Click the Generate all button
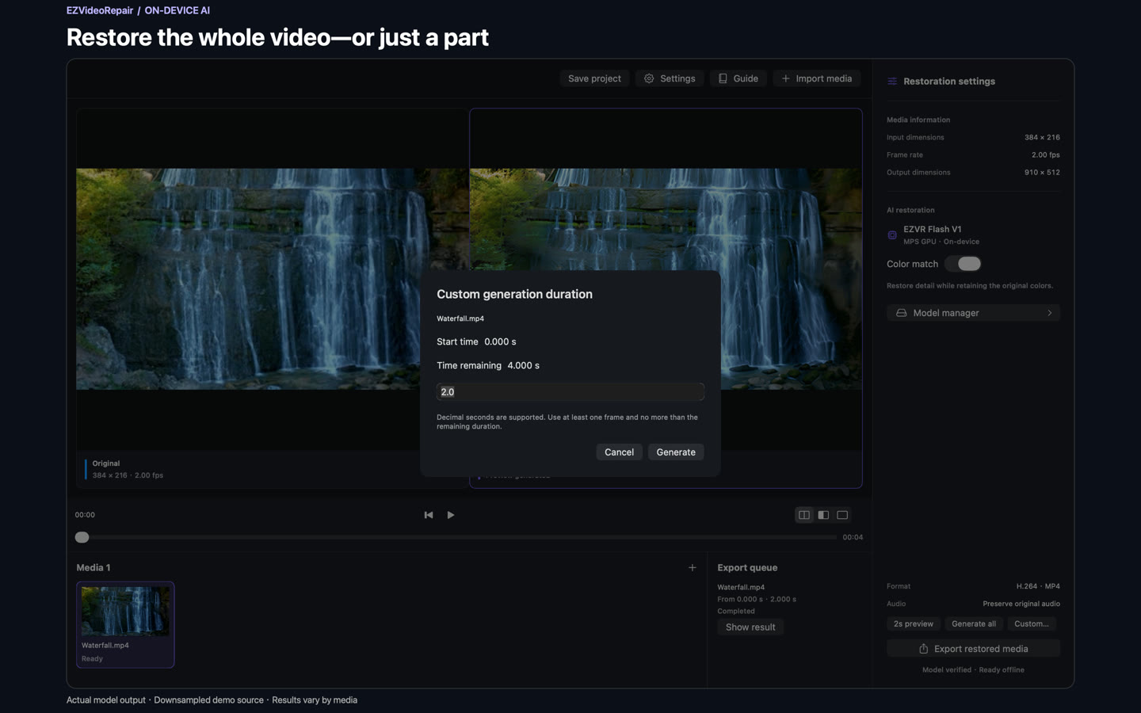The height and width of the screenshot is (713, 1141). [974, 624]
